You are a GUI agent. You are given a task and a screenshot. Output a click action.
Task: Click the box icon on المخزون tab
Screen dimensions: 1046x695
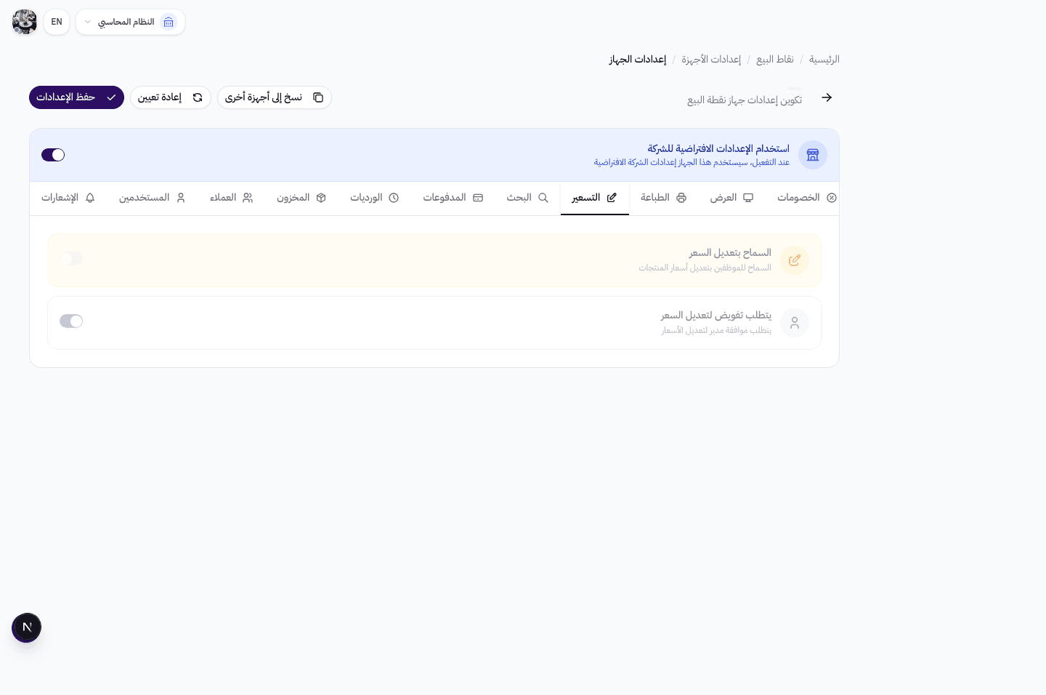click(x=323, y=197)
